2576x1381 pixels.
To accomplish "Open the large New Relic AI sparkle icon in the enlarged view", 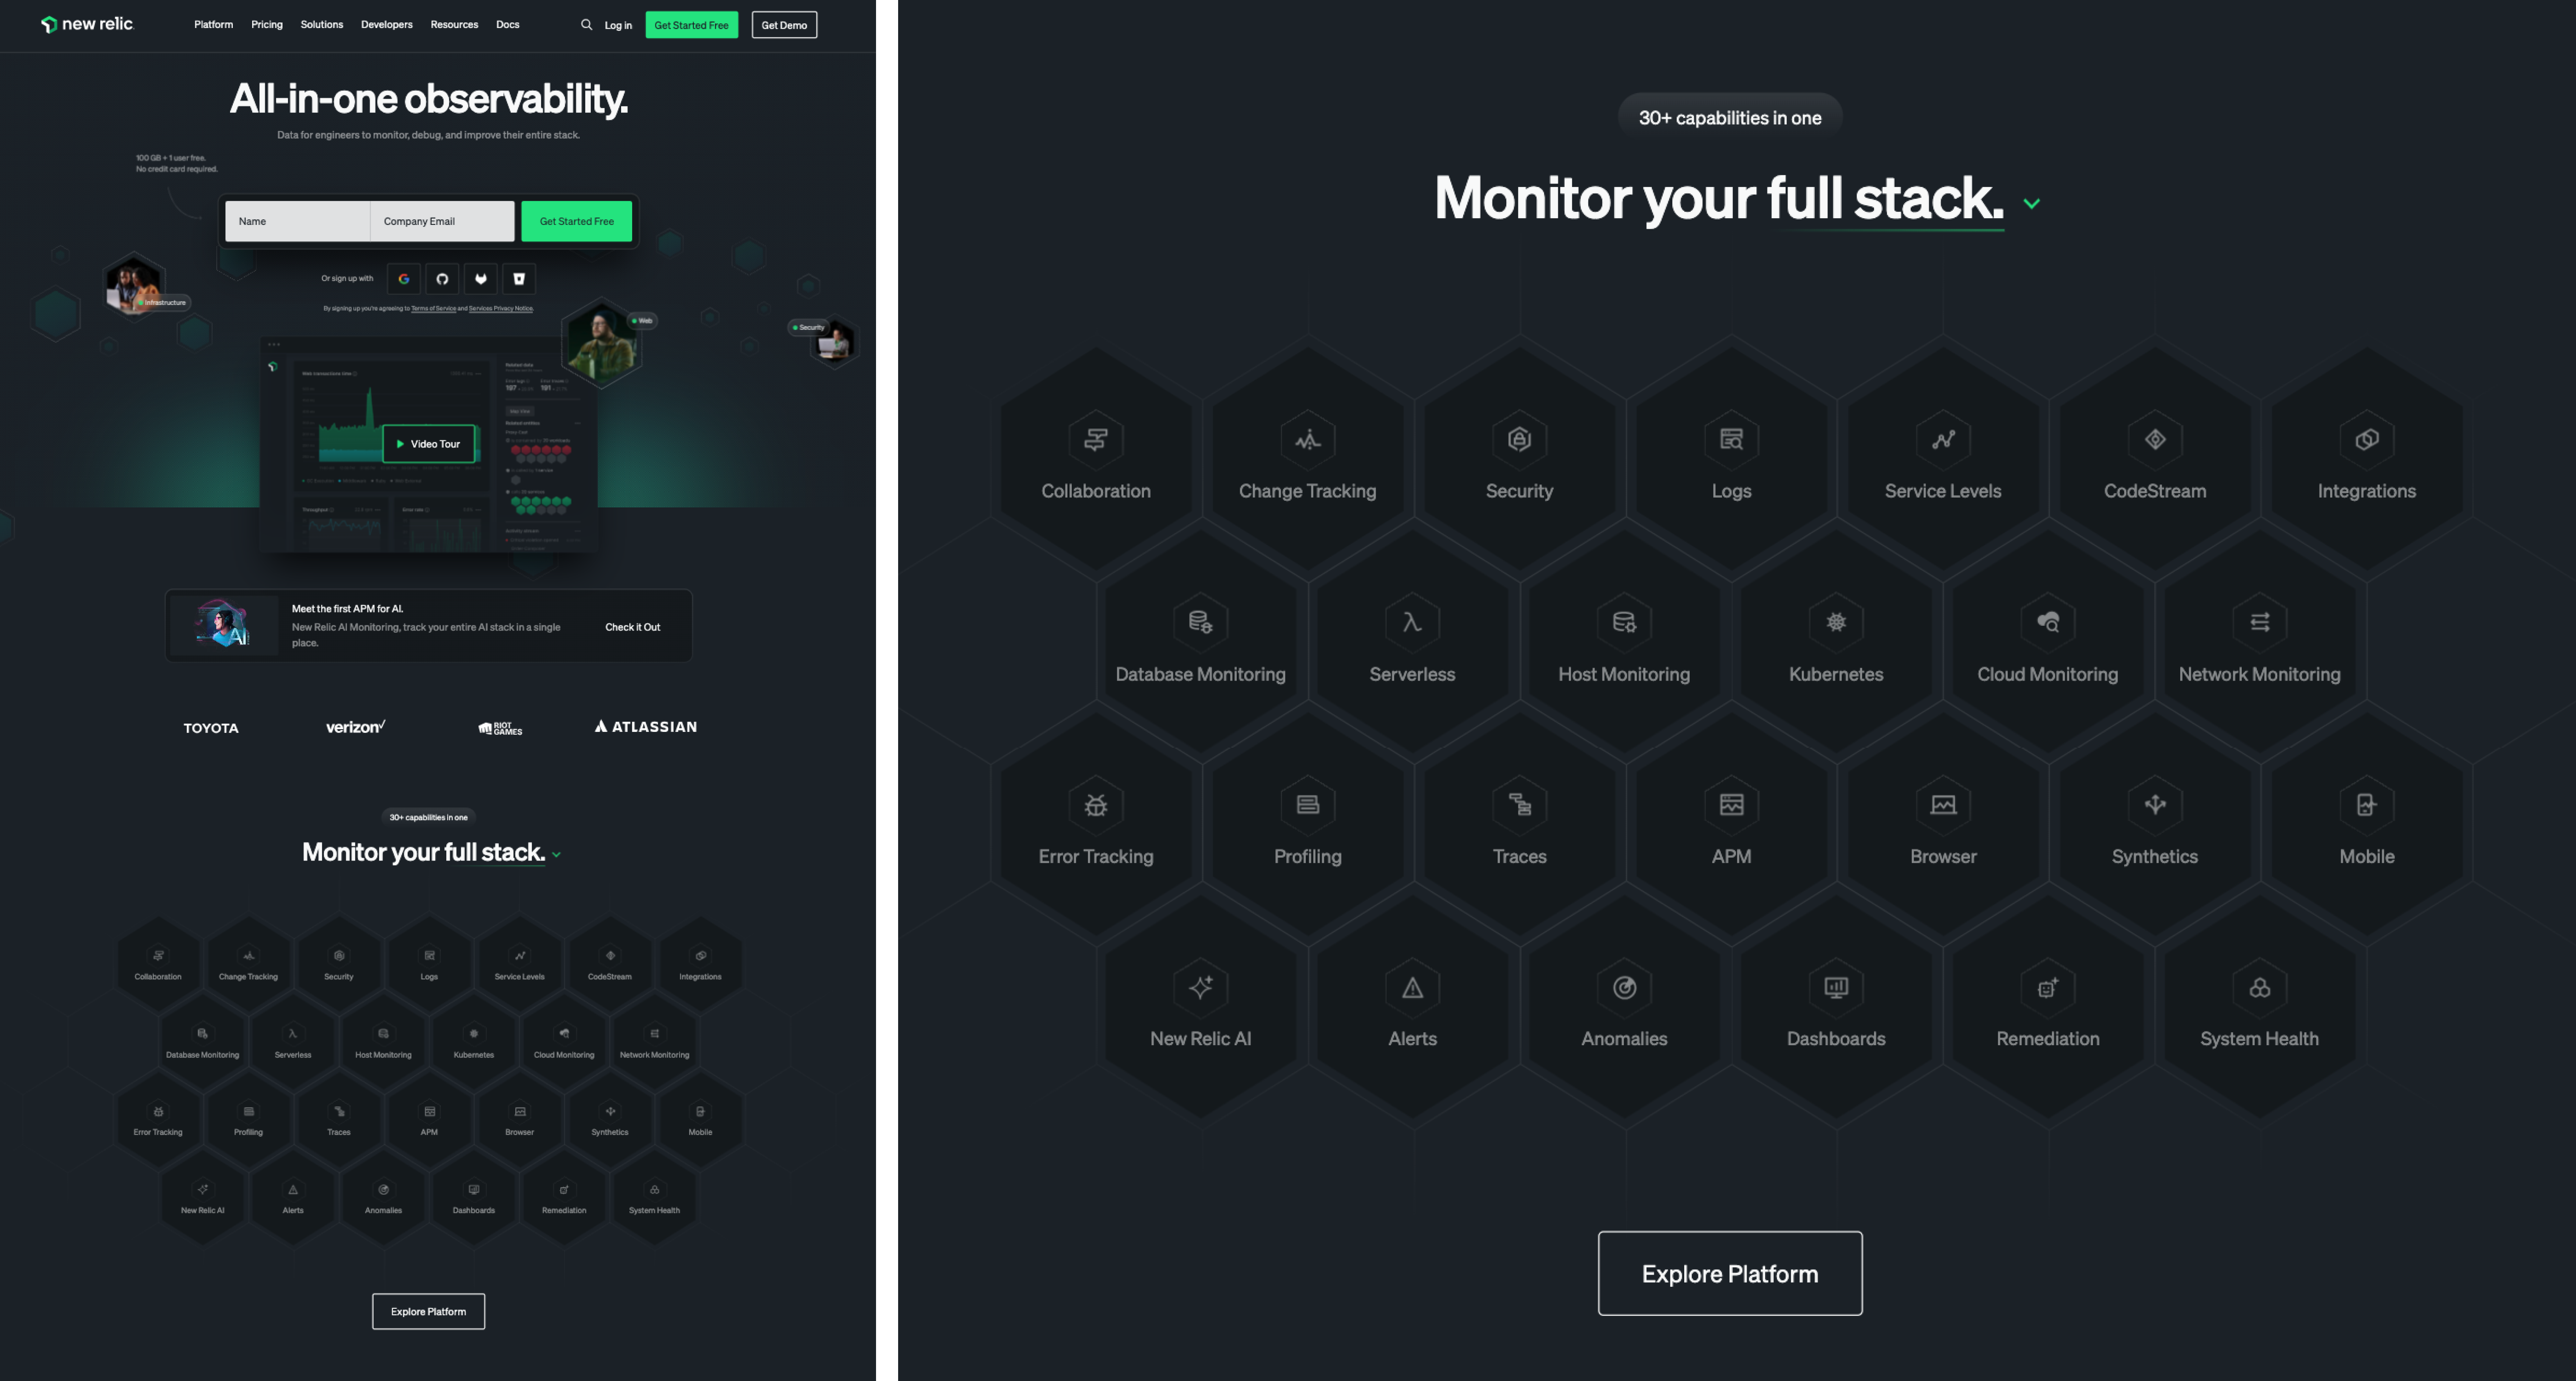I will click(1201, 988).
